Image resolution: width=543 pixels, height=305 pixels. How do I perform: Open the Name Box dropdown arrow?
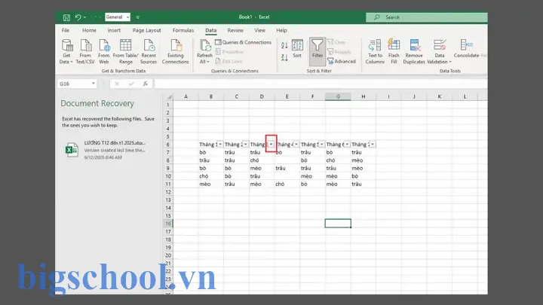coord(94,84)
